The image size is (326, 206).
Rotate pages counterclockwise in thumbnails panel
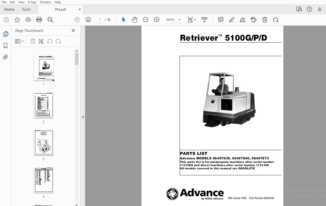click(50, 41)
